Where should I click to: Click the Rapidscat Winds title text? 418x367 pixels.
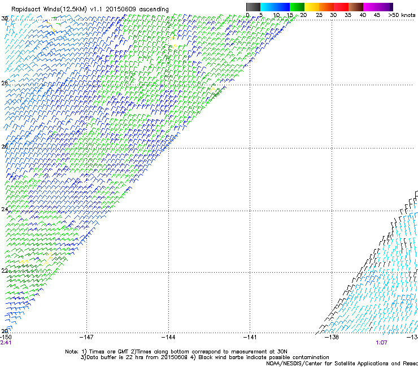(90, 10)
